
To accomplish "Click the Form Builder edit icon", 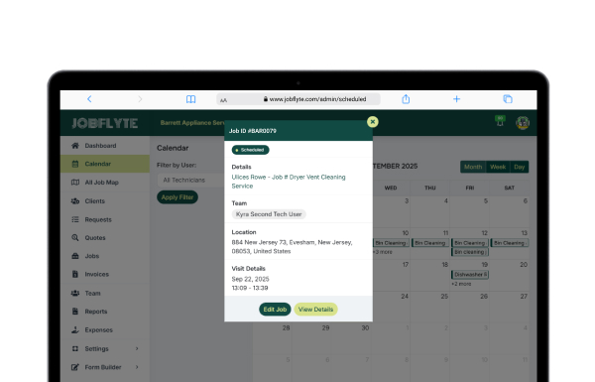I will [75, 367].
